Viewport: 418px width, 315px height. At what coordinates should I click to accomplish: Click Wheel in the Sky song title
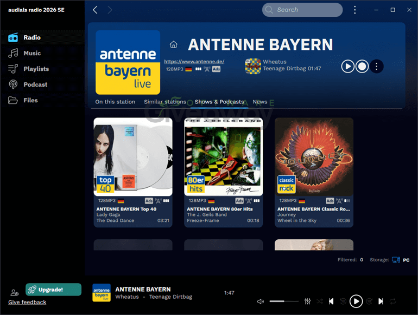297,220
